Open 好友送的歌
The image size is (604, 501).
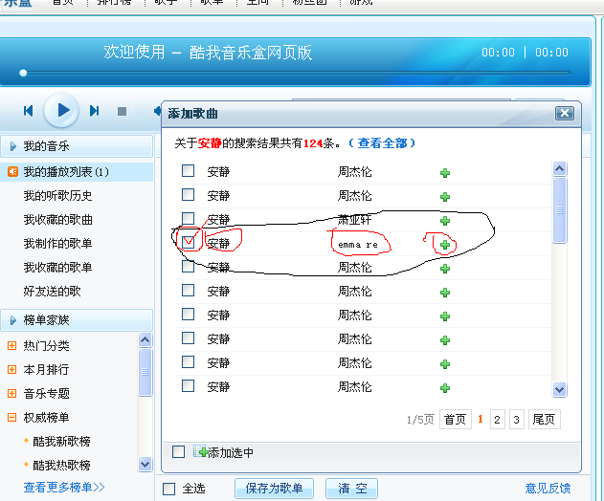52,291
